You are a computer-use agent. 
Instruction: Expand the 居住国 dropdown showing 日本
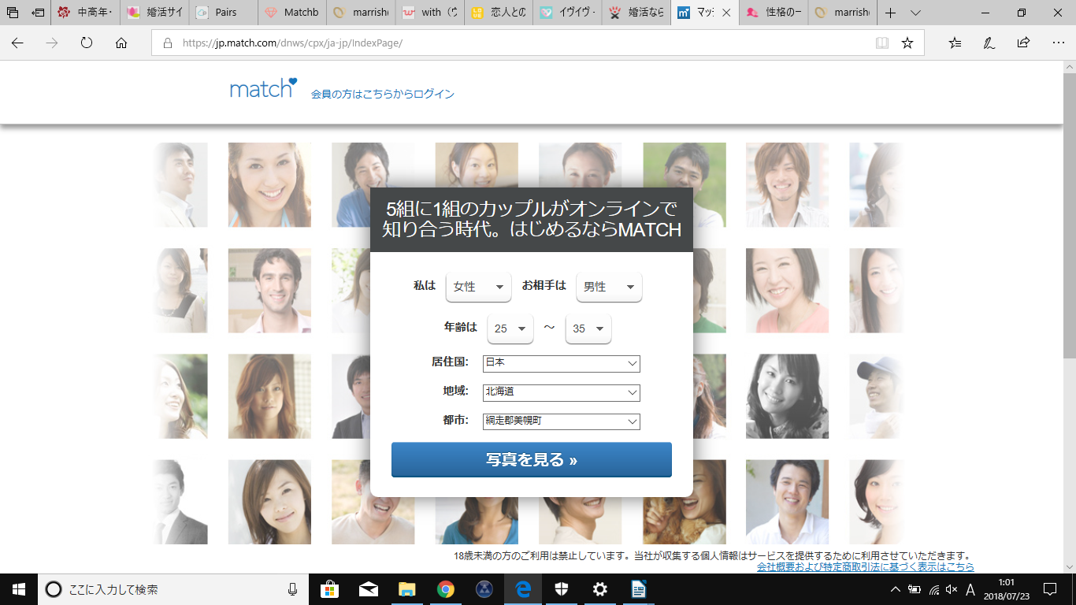coord(561,363)
